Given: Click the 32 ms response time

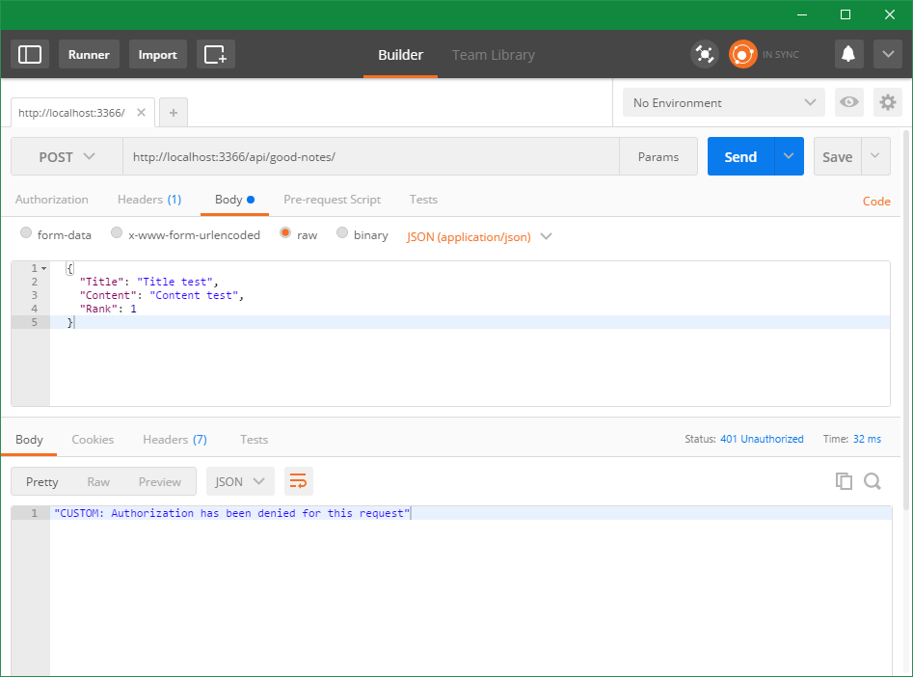Looking at the screenshot, I should (867, 439).
